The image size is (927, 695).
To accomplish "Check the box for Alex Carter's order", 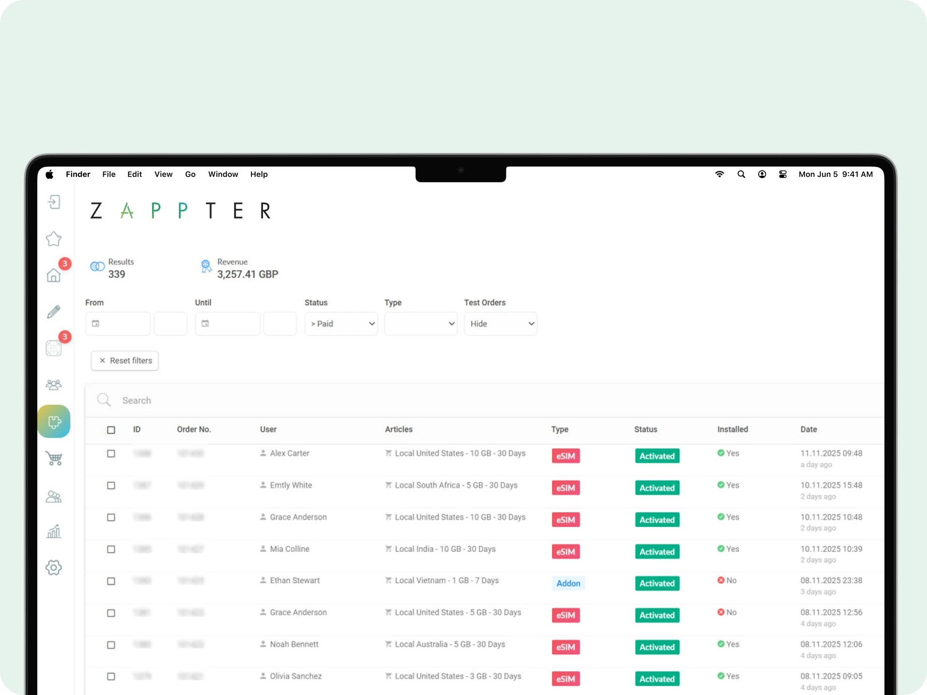I will click(x=111, y=454).
